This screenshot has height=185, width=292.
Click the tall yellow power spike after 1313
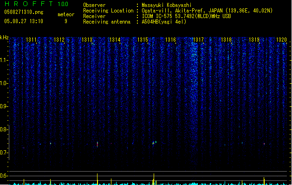(97, 179)
